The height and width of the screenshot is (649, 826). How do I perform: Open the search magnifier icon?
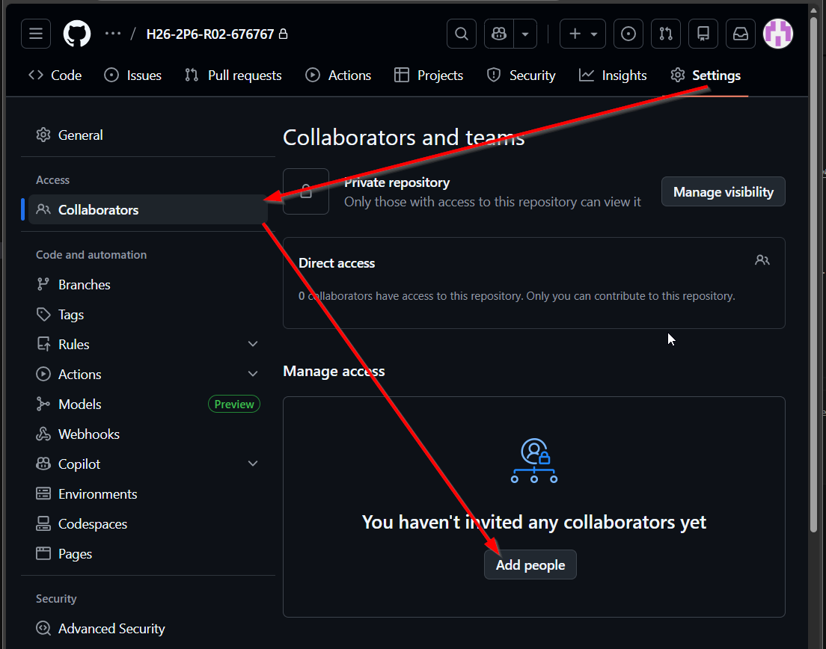point(462,34)
